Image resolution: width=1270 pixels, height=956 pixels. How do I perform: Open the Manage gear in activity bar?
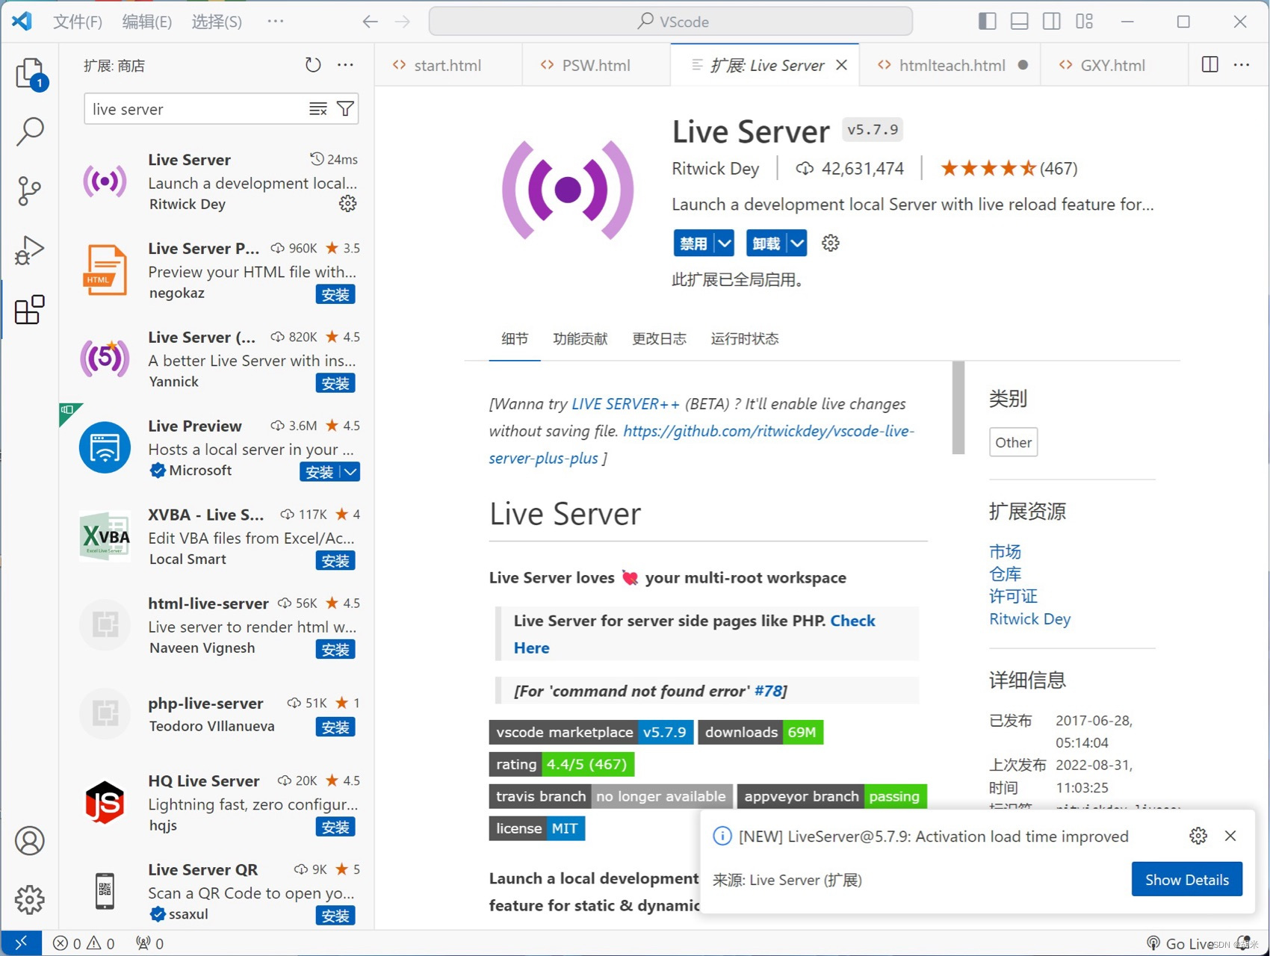30,900
